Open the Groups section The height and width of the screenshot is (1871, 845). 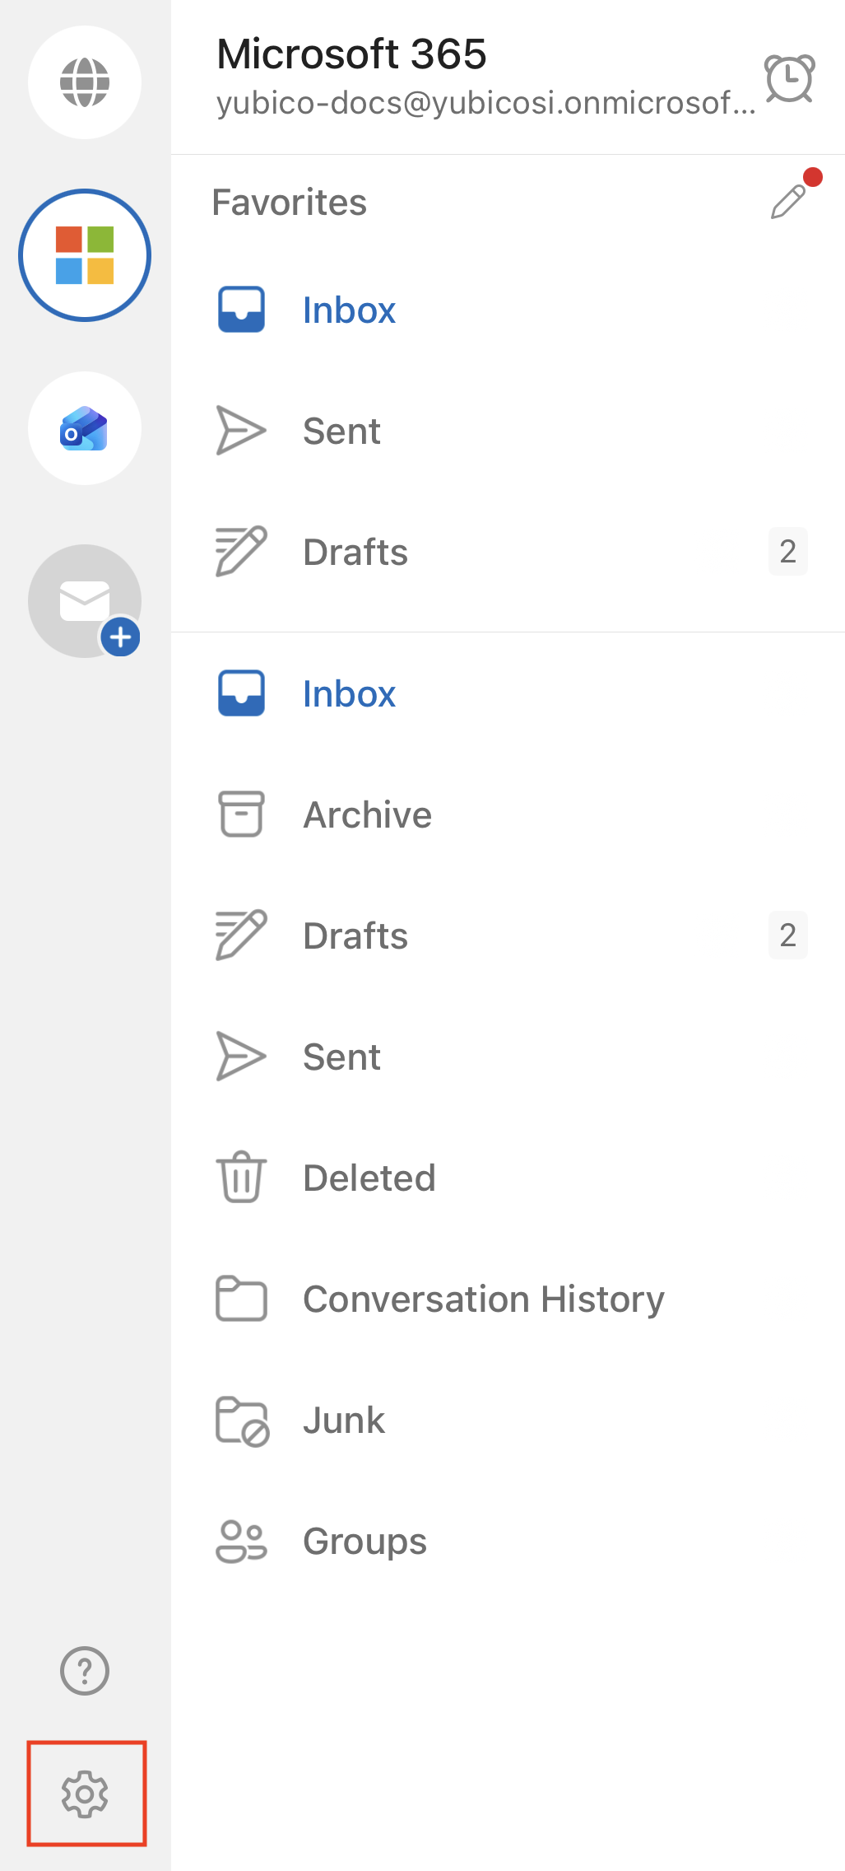click(364, 1542)
